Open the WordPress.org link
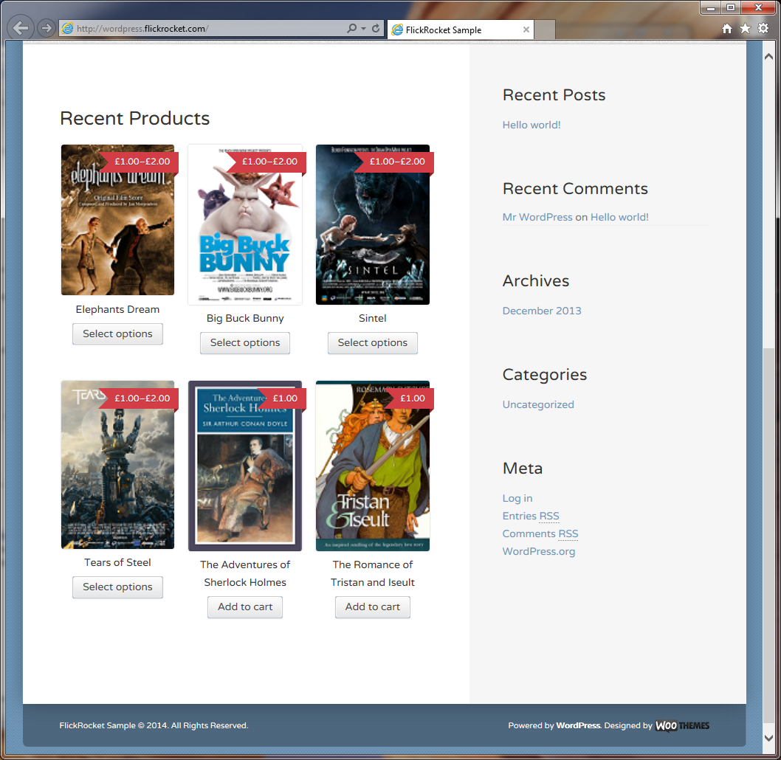This screenshot has width=781, height=760. click(x=538, y=551)
